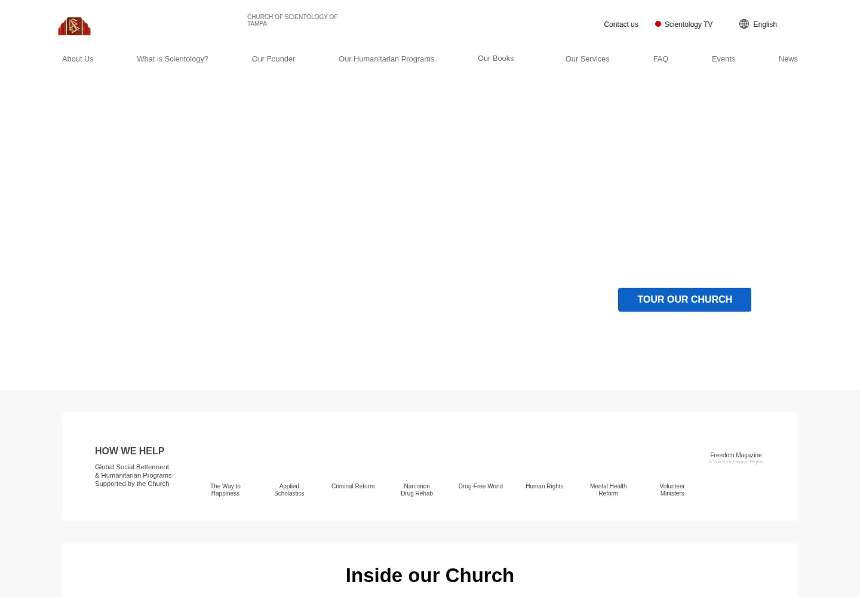
Task: Click the globe language icon
Action: [x=744, y=24]
